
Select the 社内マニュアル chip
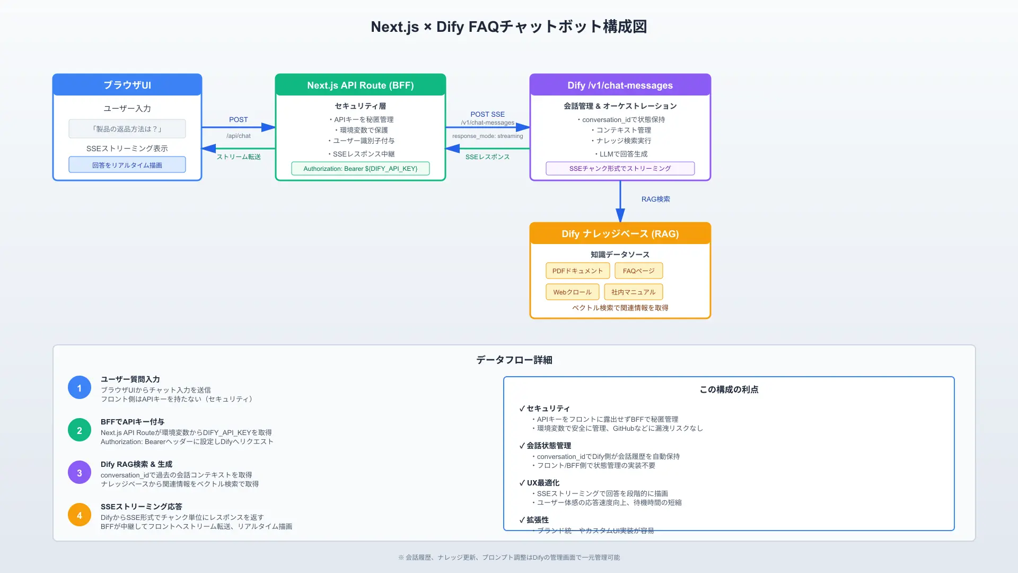coord(634,292)
